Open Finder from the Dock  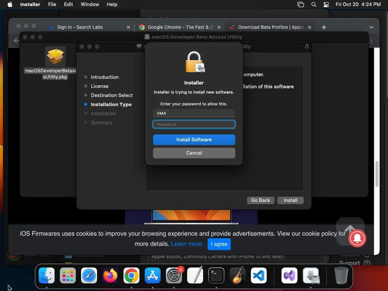click(47, 275)
